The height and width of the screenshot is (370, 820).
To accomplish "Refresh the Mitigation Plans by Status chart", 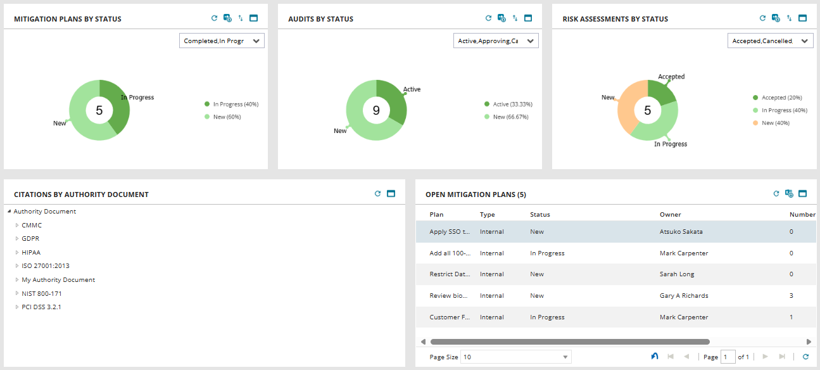I will tap(215, 18).
